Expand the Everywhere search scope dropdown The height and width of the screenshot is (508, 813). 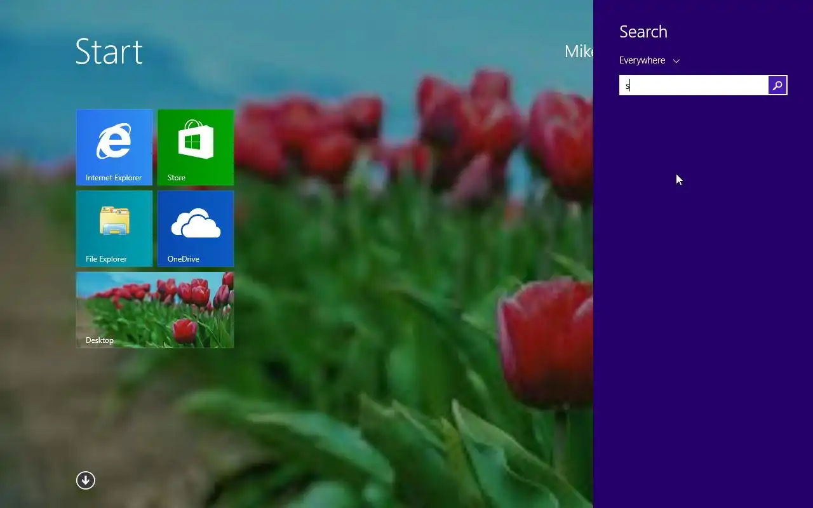649,60
